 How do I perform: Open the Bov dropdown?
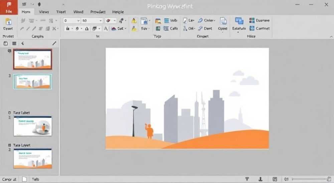tap(145, 28)
